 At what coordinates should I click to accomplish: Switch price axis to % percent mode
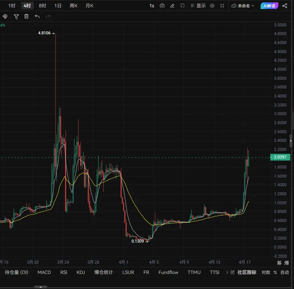(x=275, y=272)
